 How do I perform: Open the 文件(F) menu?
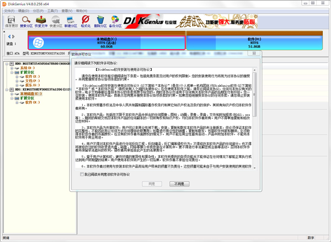click(9, 10)
